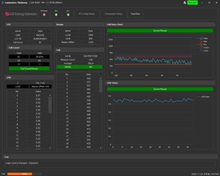
Task: Select the Master Offset row in Recipe table
Action: point(79,42)
